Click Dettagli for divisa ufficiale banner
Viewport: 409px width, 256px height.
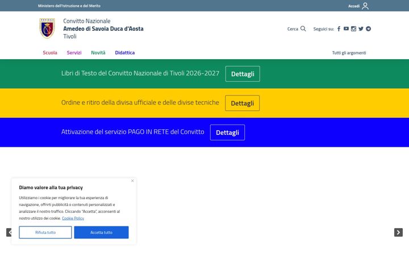(243, 103)
